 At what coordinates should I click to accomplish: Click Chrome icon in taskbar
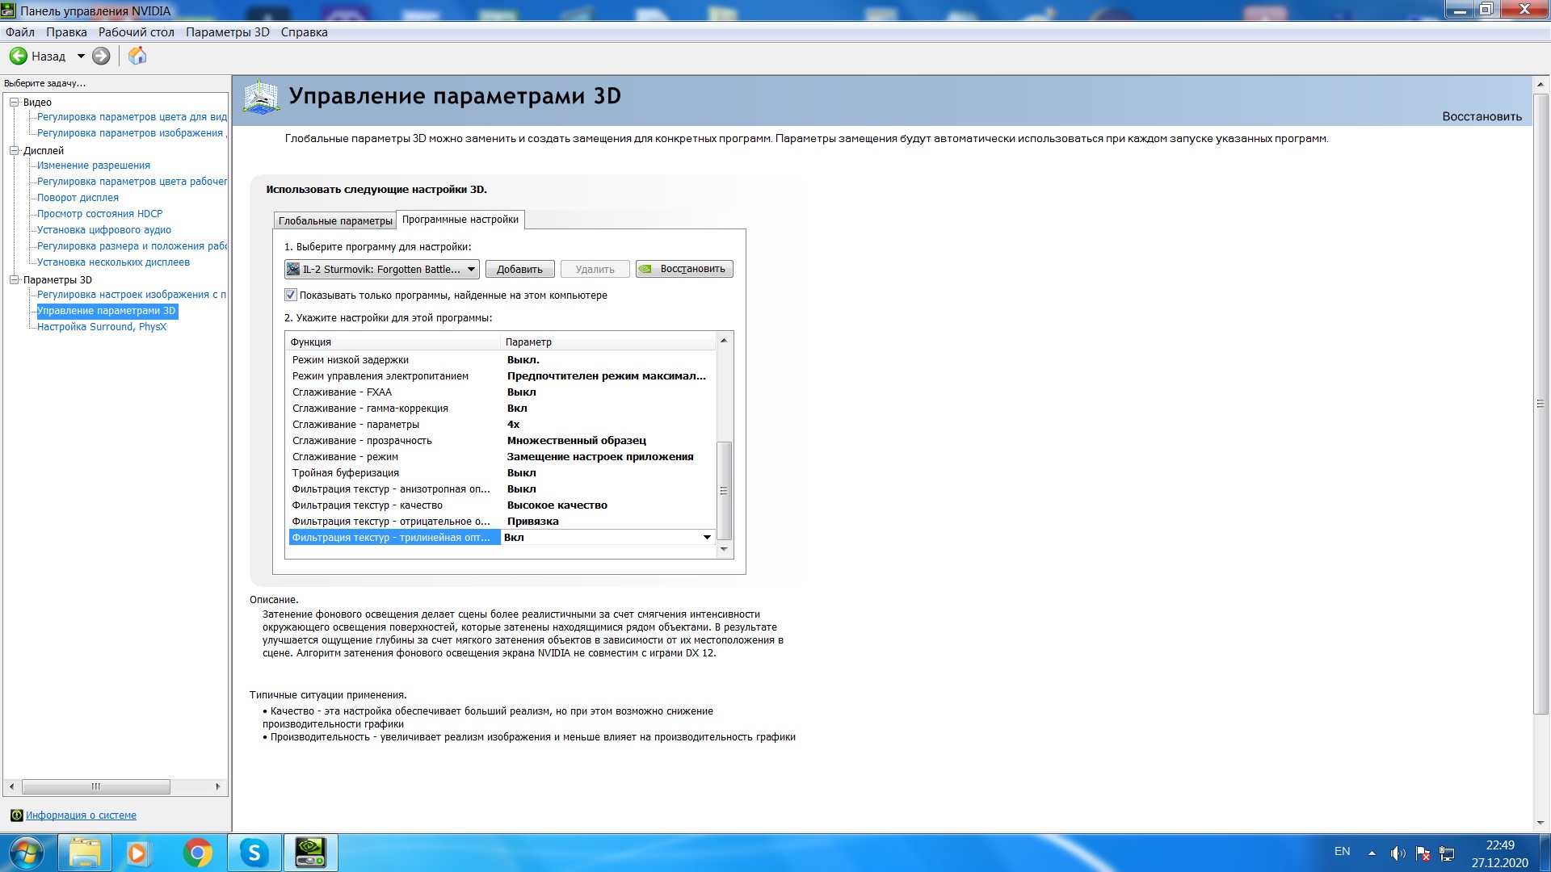point(197,853)
